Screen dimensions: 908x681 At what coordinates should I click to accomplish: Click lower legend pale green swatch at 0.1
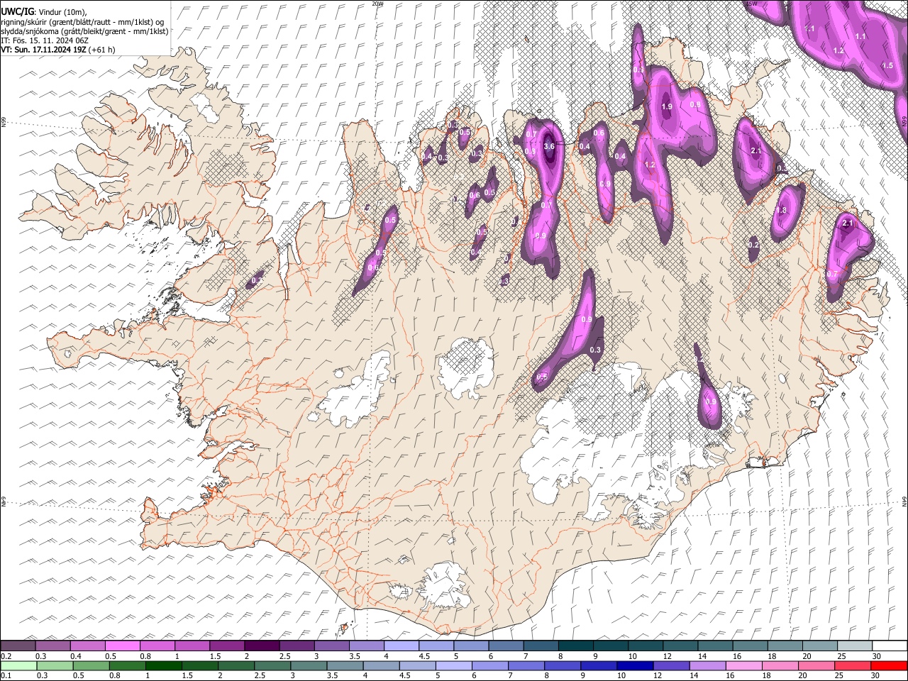coord(18,665)
